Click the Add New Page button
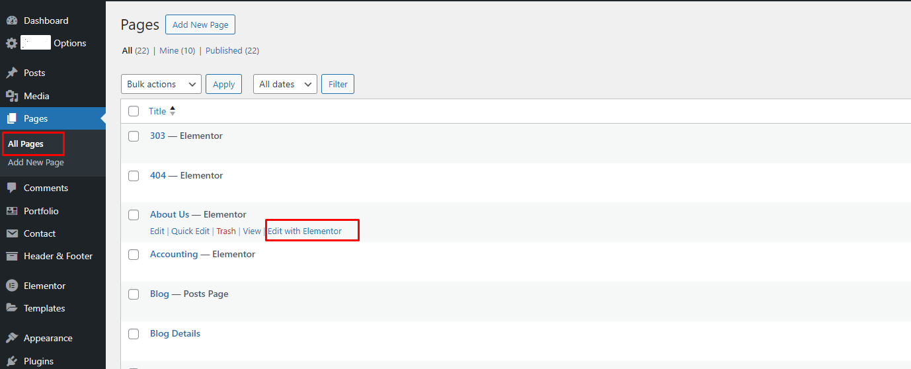This screenshot has height=369, width=911. pos(200,25)
